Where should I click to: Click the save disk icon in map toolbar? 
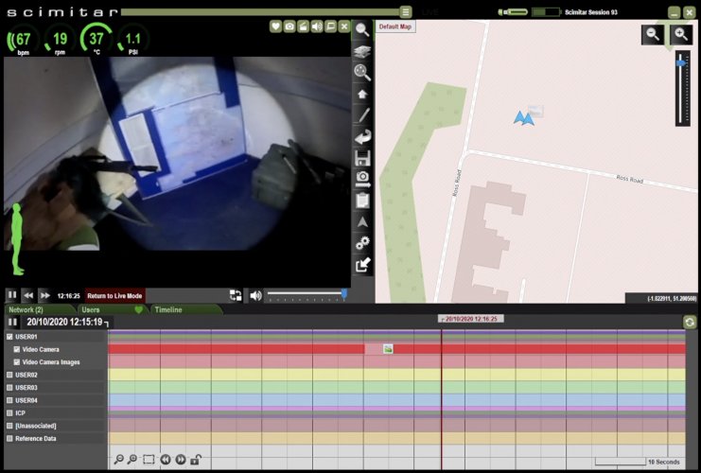[x=362, y=158]
